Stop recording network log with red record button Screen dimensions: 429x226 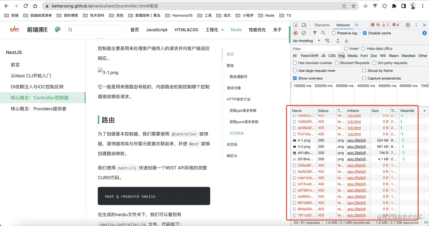295,33
